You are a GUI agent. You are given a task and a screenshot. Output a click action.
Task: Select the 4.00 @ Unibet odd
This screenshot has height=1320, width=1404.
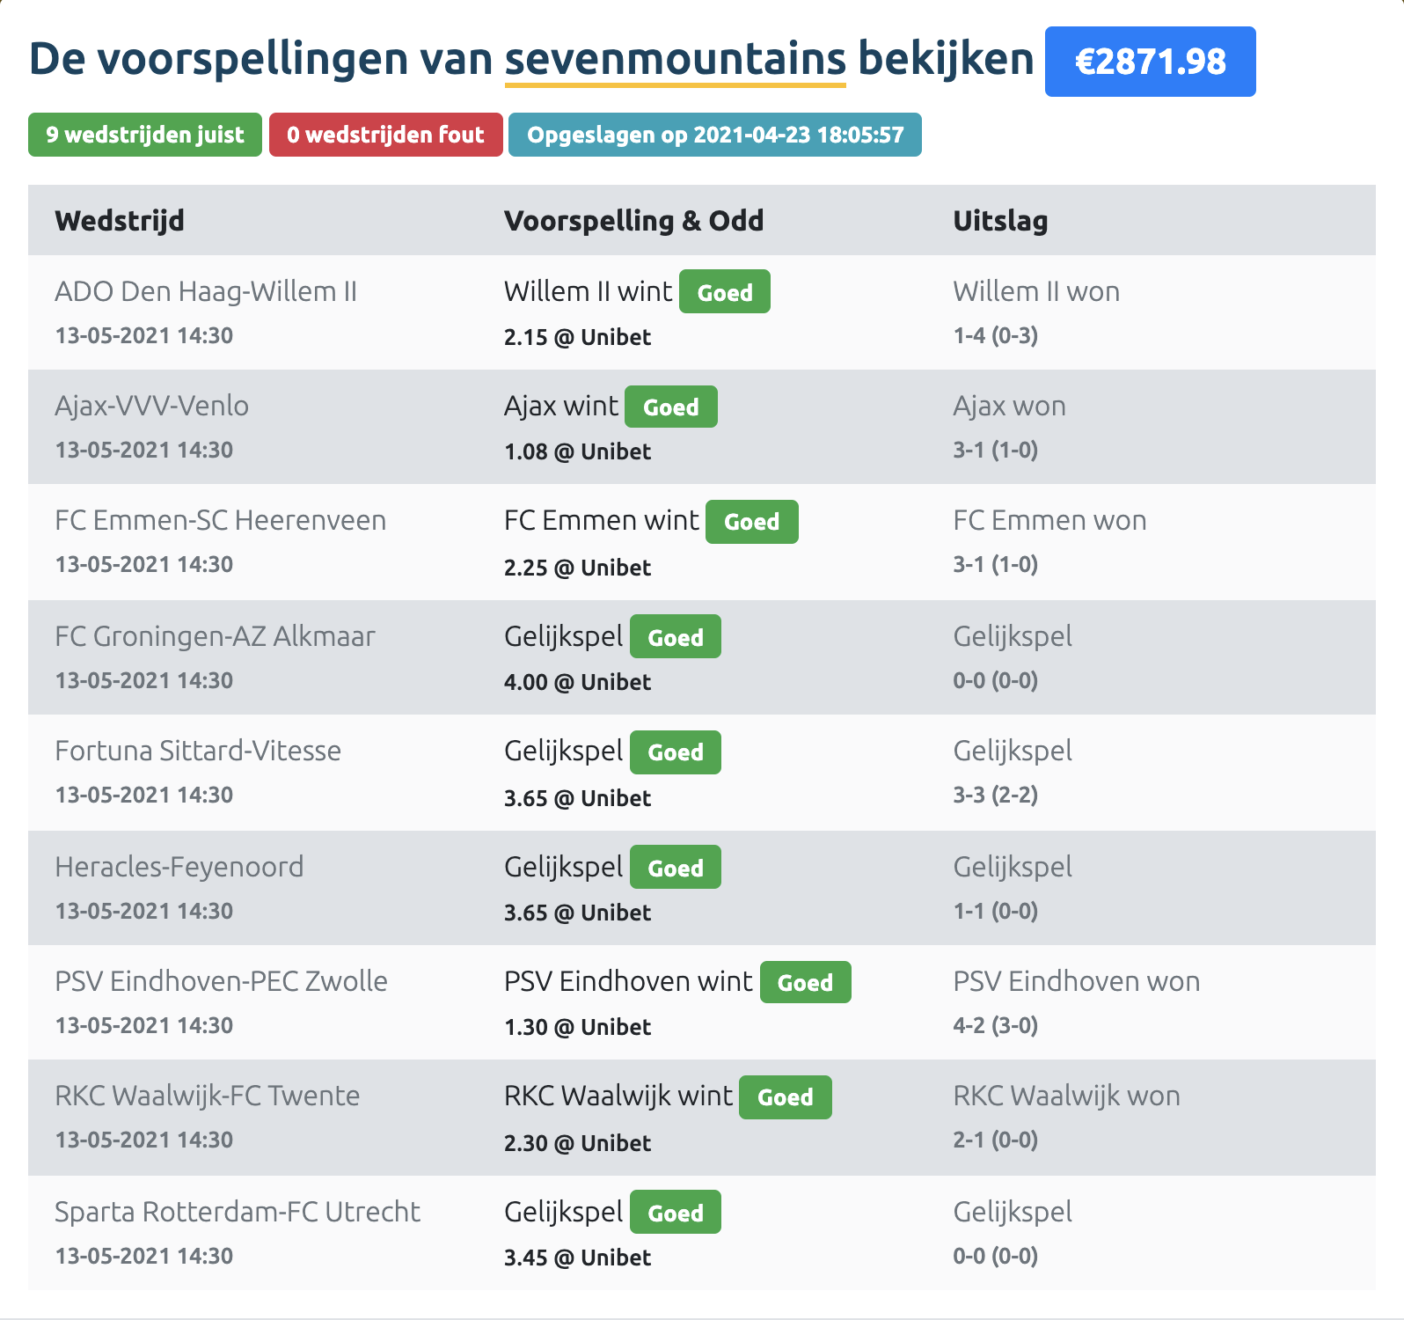point(577,682)
